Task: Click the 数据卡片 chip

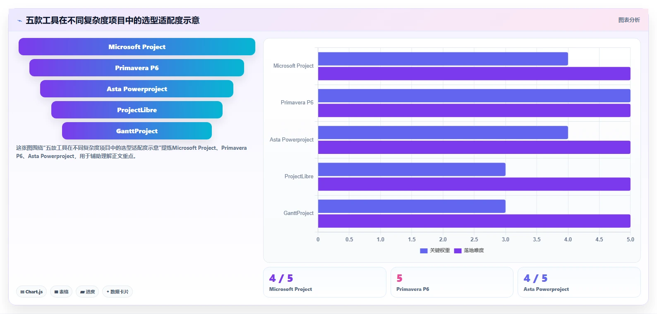Action: [117, 292]
